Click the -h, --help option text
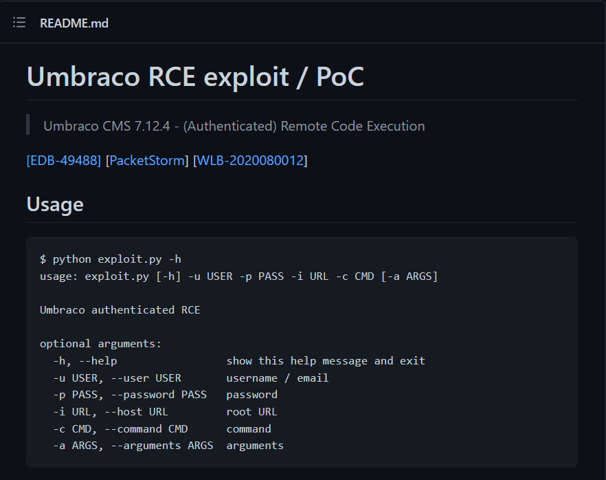 (x=85, y=361)
